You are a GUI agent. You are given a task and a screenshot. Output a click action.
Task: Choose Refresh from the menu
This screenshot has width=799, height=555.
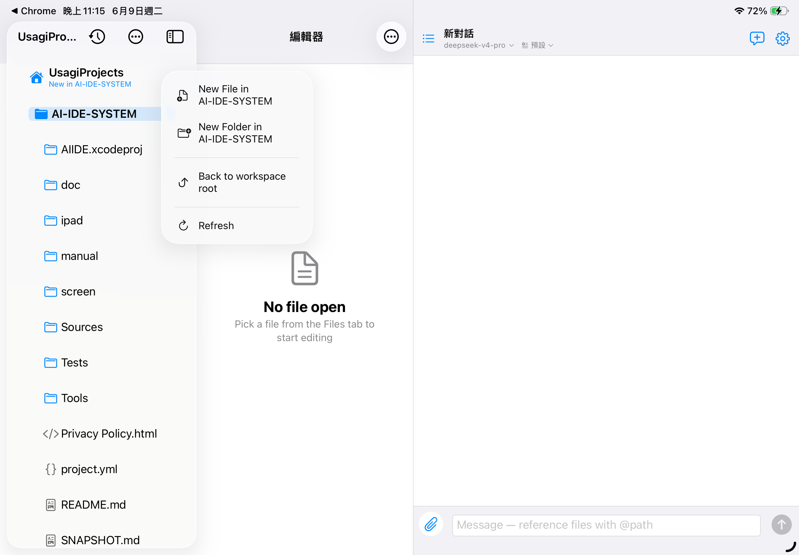(237, 226)
